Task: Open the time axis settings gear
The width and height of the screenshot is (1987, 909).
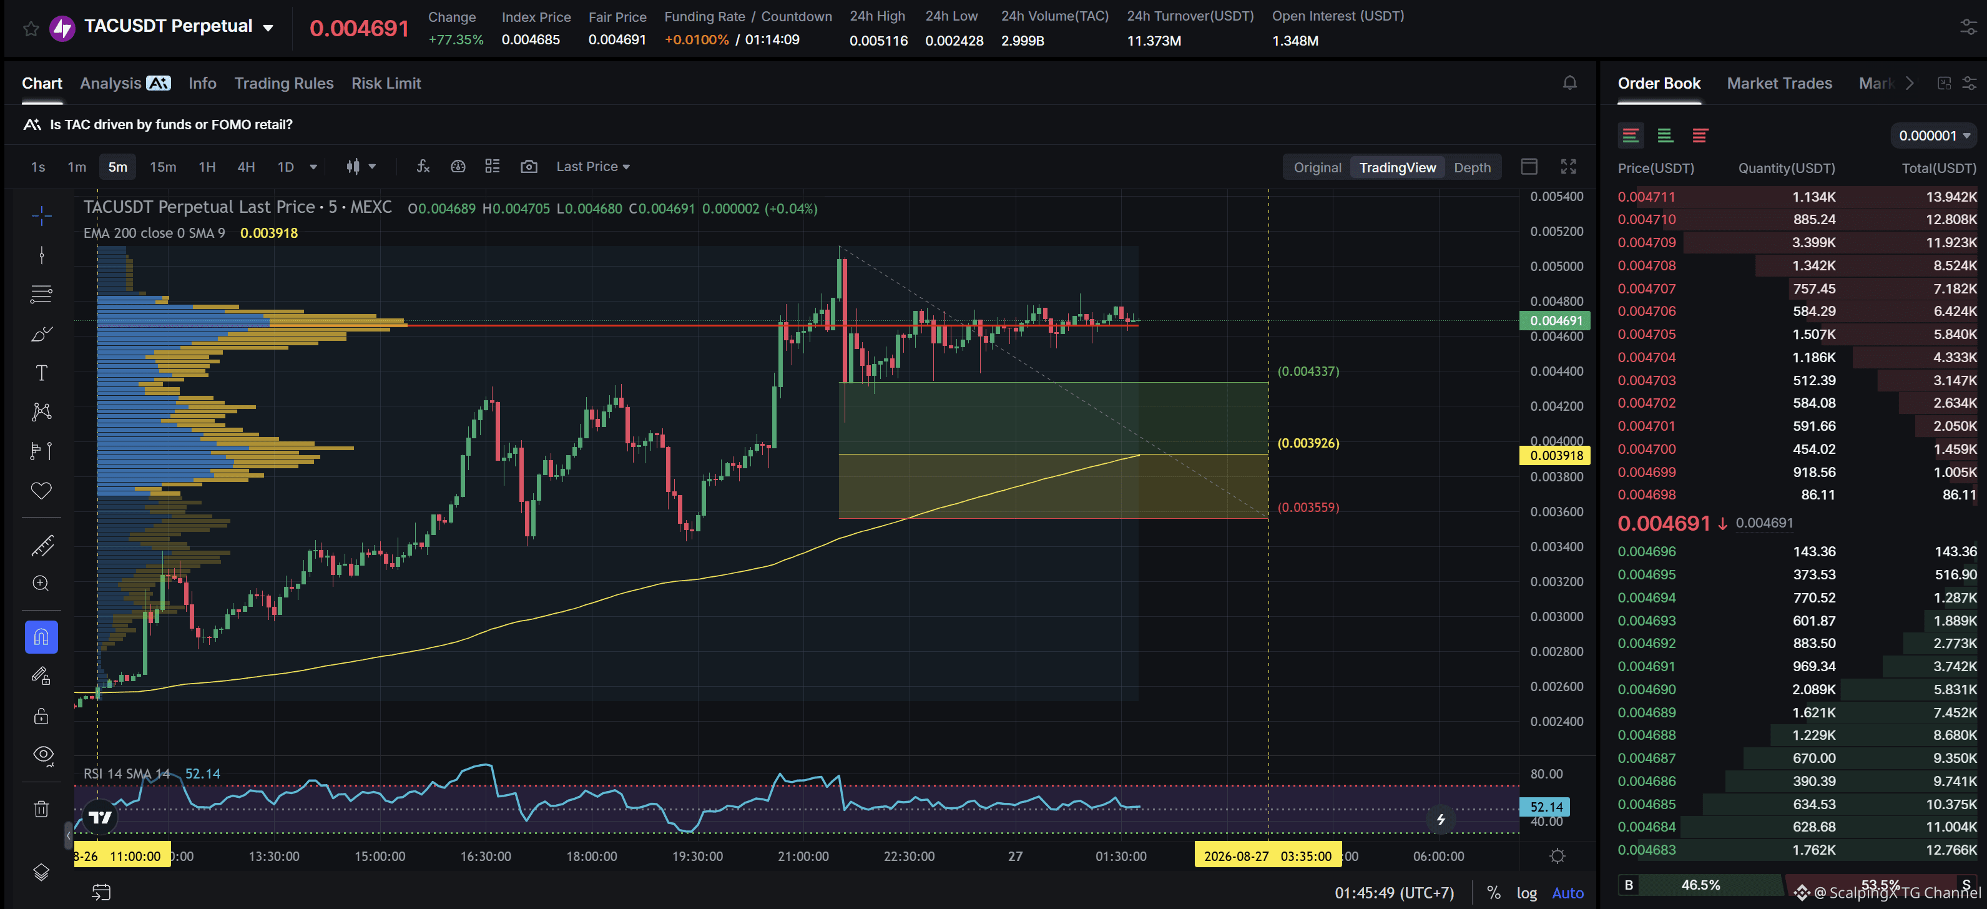Action: (1558, 856)
